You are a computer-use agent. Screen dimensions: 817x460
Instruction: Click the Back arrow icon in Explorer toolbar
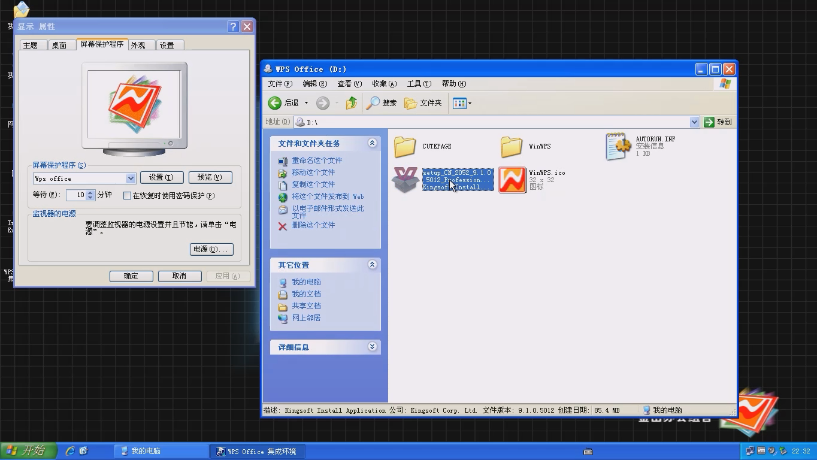coord(275,103)
